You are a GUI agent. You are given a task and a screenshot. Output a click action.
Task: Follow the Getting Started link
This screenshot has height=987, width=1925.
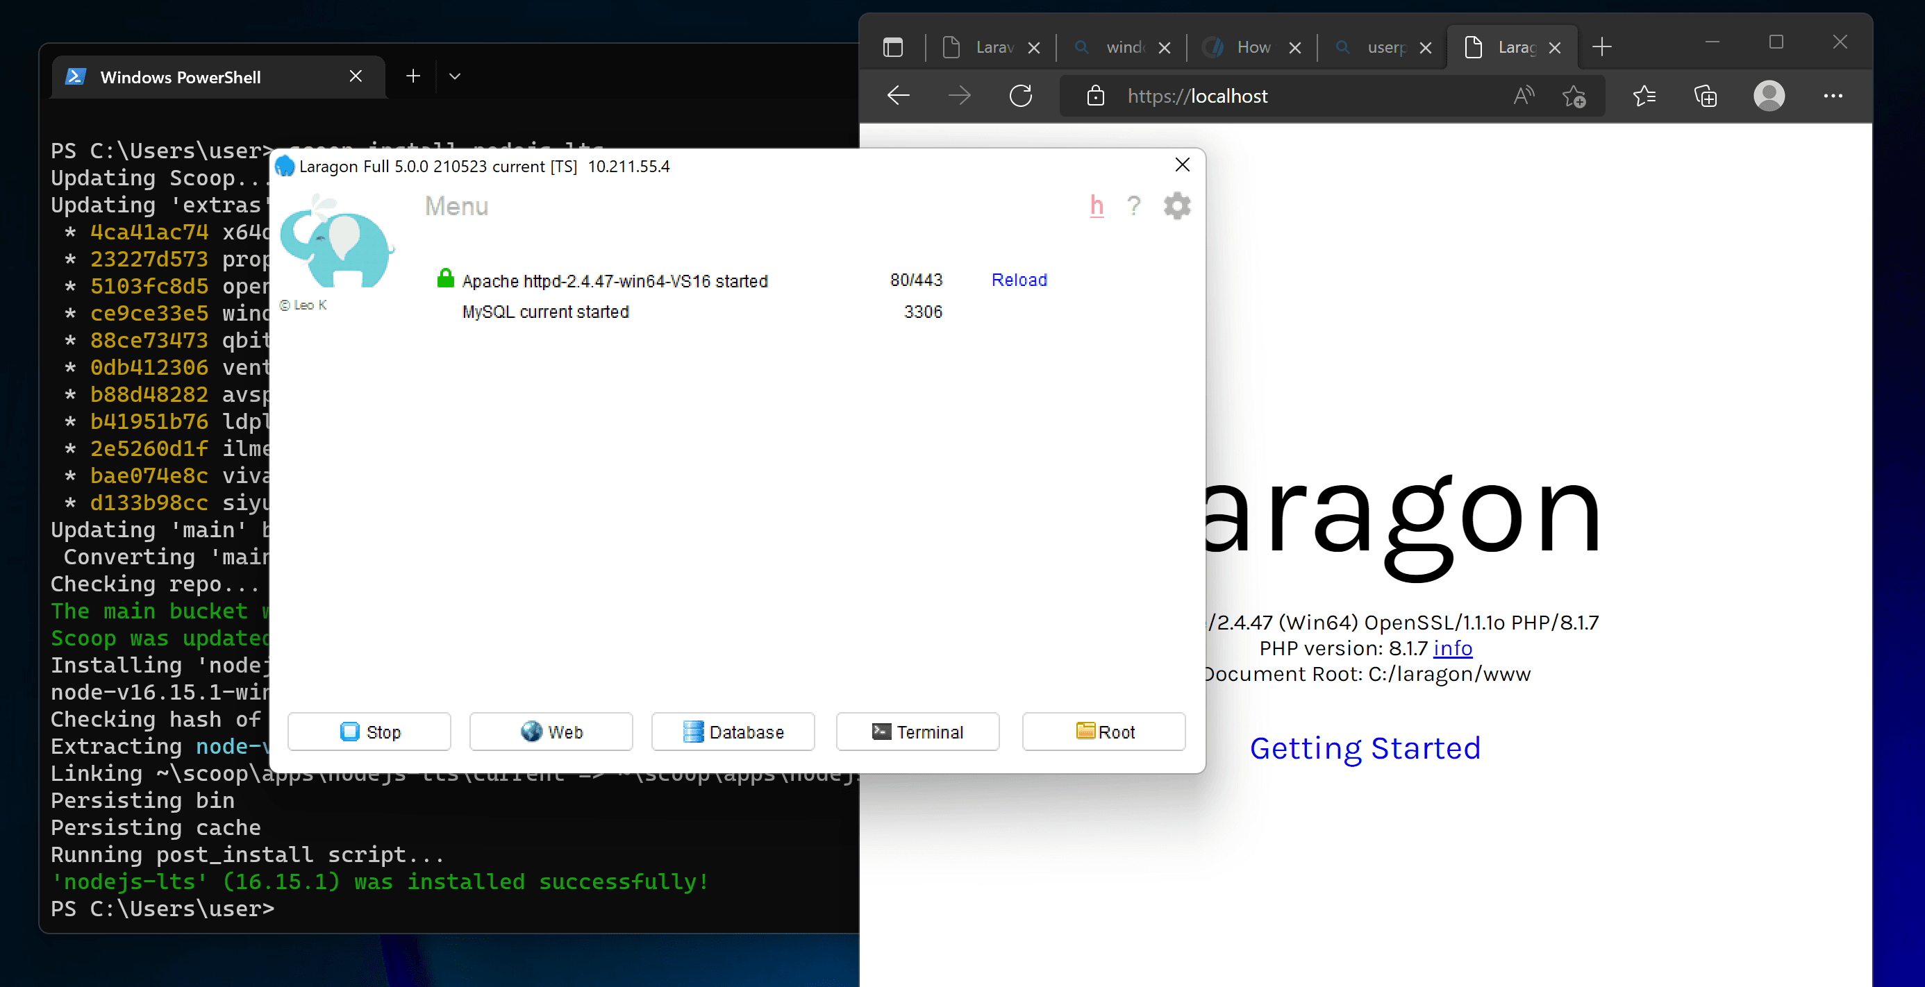point(1365,748)
